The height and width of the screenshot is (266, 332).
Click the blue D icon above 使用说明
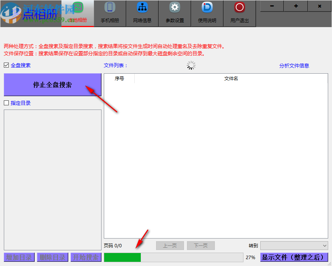click(207, 7)
